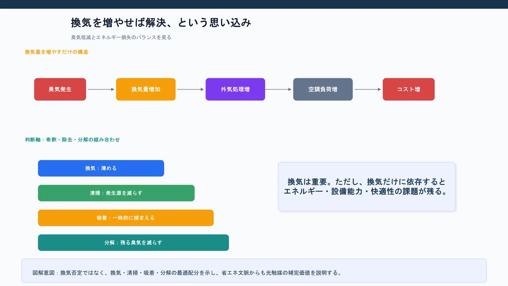Select the footer note beginning 図解意図
Viewport: 508px width, 286px height.
pyautogui.click(x=254, y=271)
